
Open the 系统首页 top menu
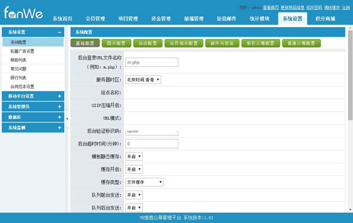coord(62,19)
